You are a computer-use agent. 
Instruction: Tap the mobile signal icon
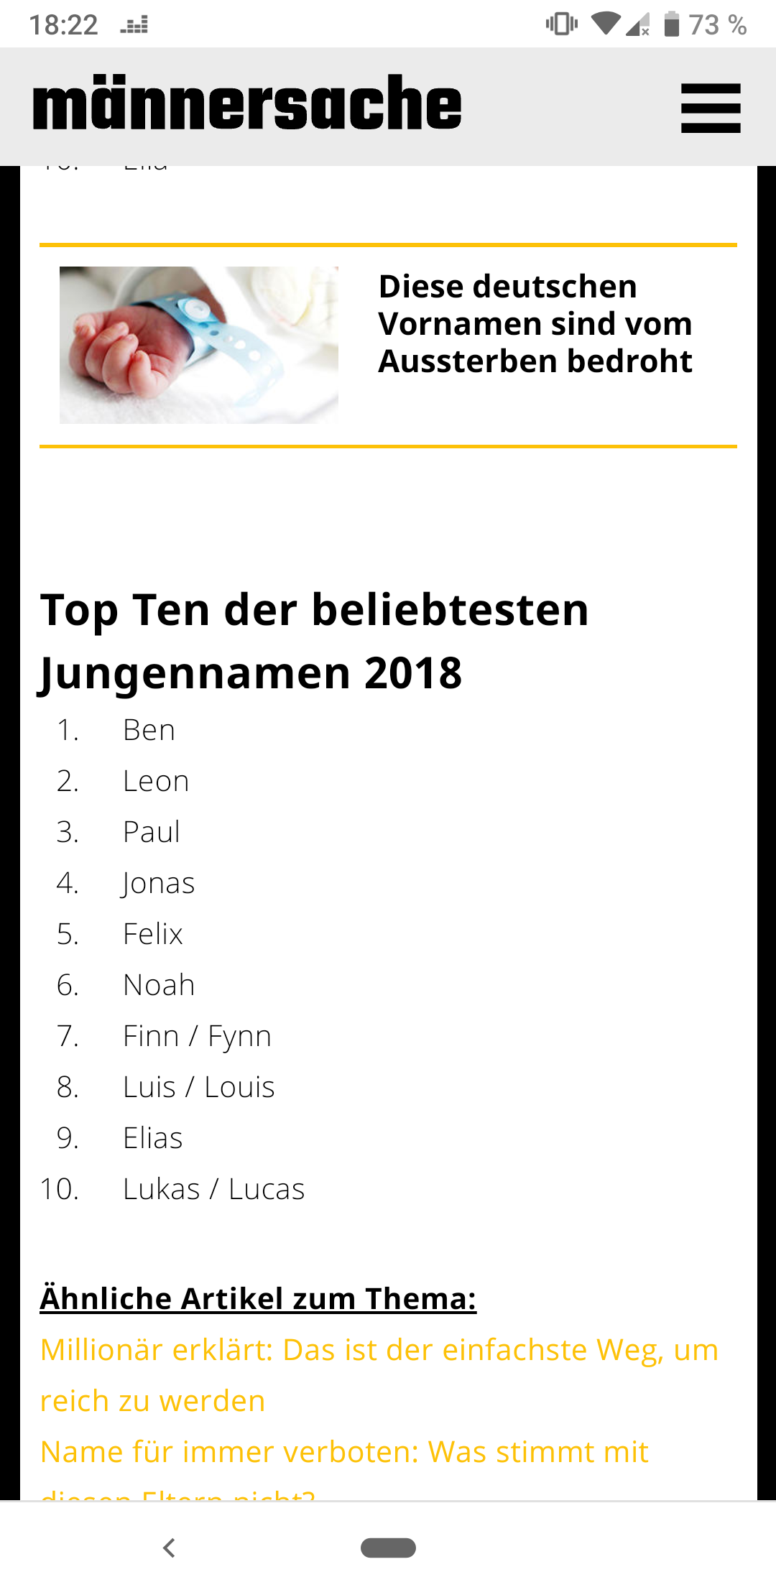637,24
